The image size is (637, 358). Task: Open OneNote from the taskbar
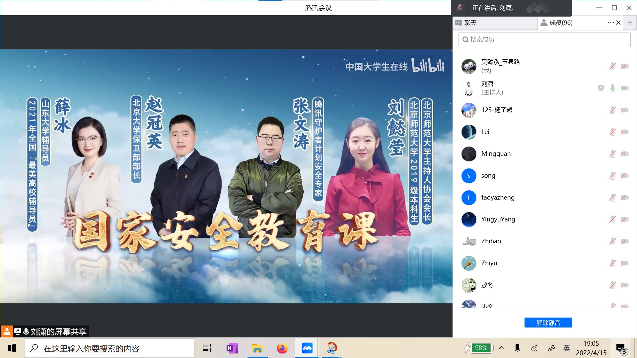[x=232, y=348]
